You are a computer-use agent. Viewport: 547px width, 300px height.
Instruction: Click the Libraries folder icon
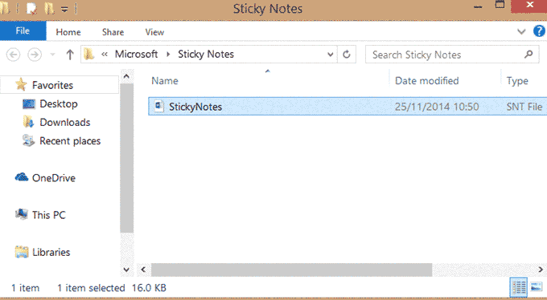point(21,252)
